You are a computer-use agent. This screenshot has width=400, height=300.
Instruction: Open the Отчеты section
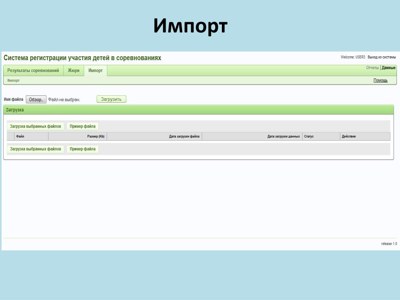coord(372,68)
